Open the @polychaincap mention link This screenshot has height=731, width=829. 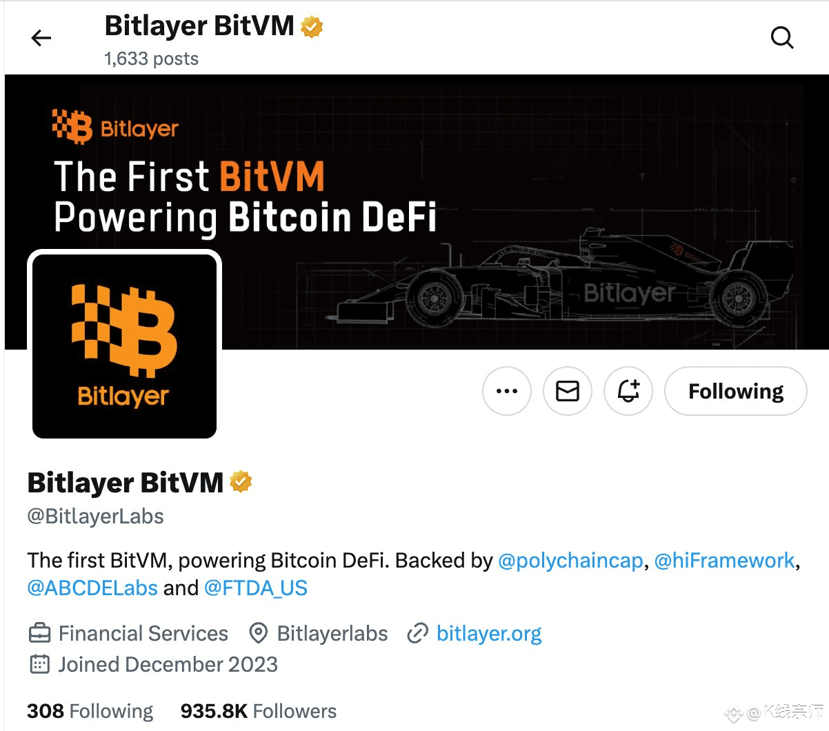pos(570,560)
